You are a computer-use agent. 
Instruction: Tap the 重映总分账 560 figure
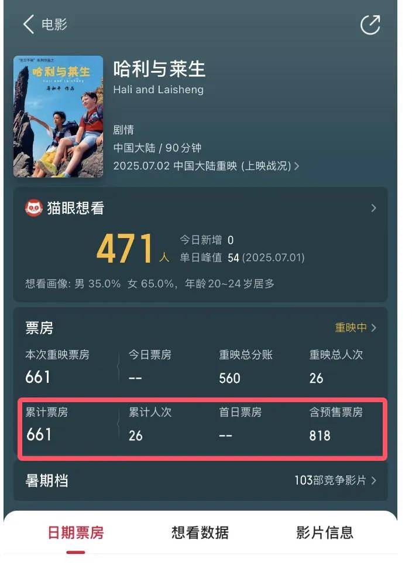[229, 378]
